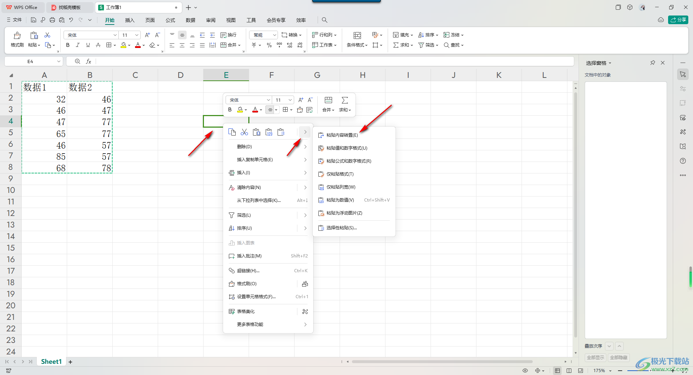Toggle Italic in the ribbon font group
The image size is (693, 375).
(78, 45)
